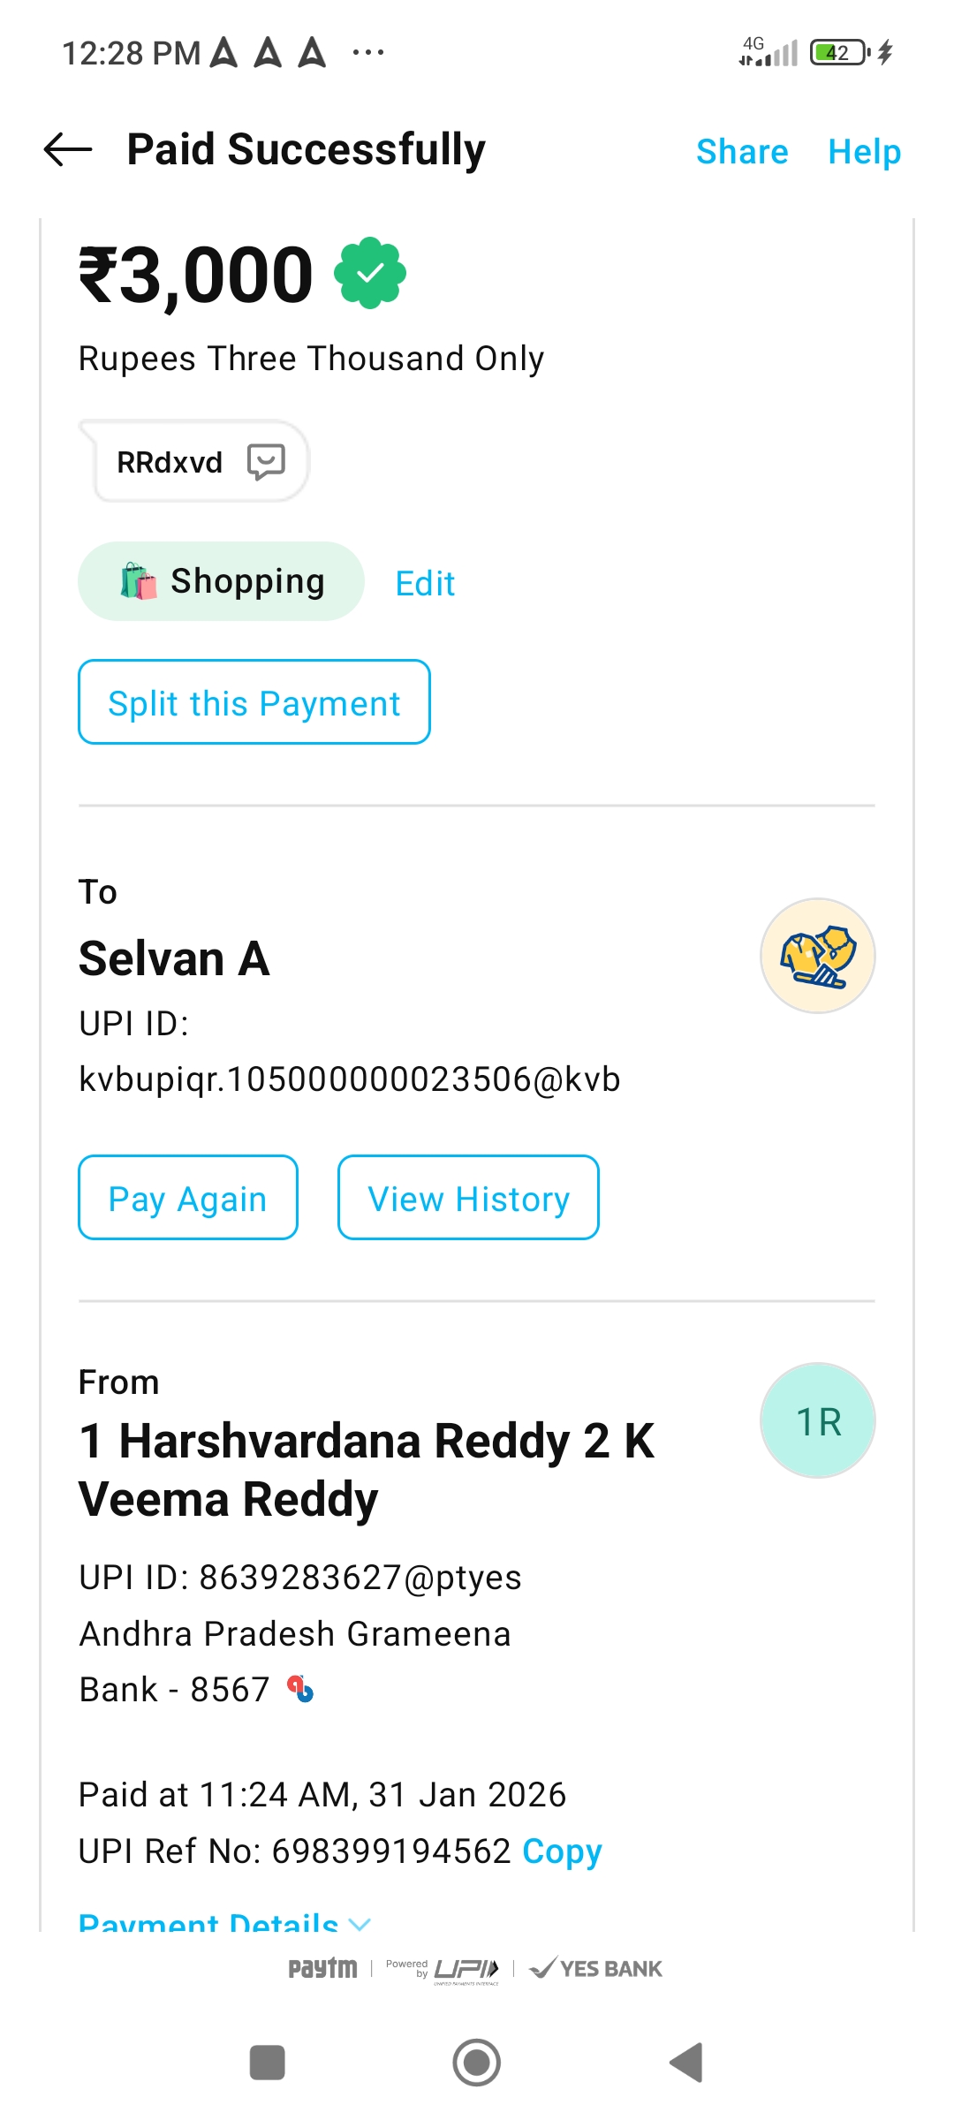Tap the 1R payer avatar
The width and height of the screenshot is (954, 2120).
pyautogui.click(x=817, y=1420)
